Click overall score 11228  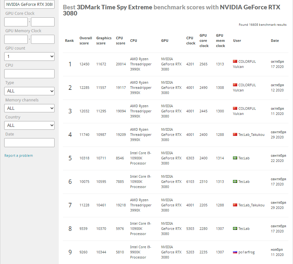(x=84, y=205)
